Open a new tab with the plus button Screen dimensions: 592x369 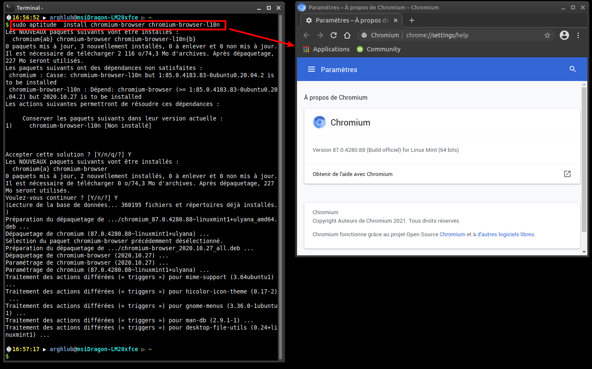(411, 20)
